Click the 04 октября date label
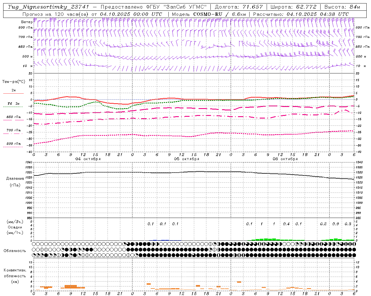This screenshot has width=371, height=296. (88, 159)
